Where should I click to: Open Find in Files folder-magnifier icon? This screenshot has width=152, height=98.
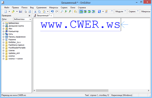tap(75, 12)
